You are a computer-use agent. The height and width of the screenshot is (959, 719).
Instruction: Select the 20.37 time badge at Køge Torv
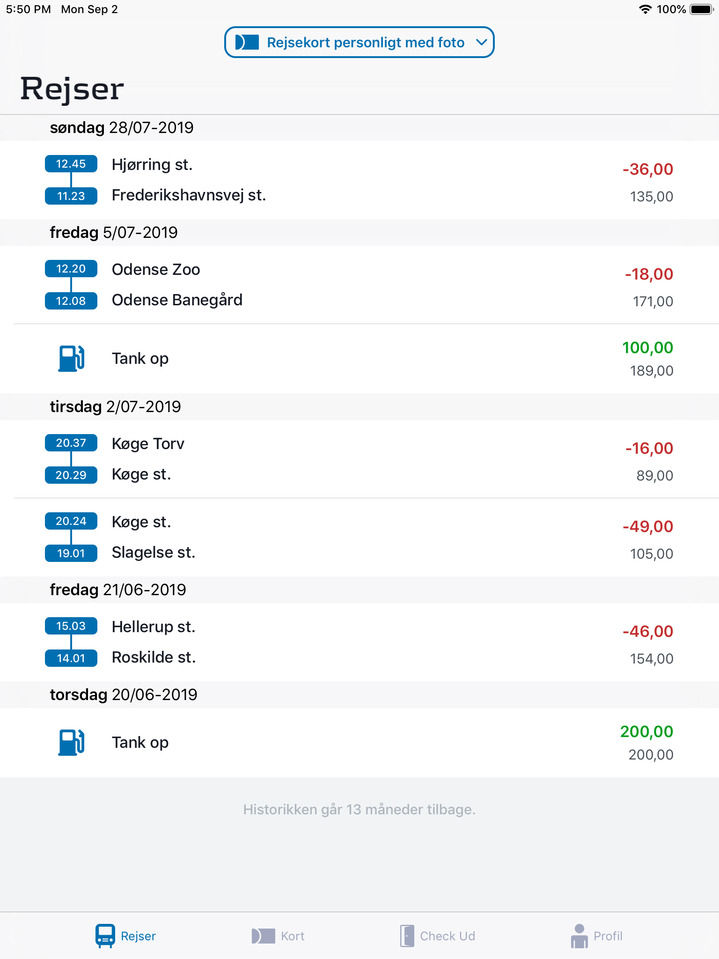[71, 443]
